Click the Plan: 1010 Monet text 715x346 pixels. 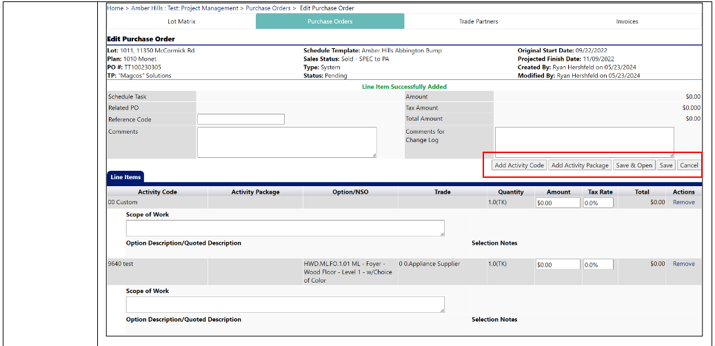coord(132,59)
